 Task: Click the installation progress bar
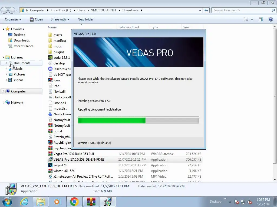tap(138, 120)
